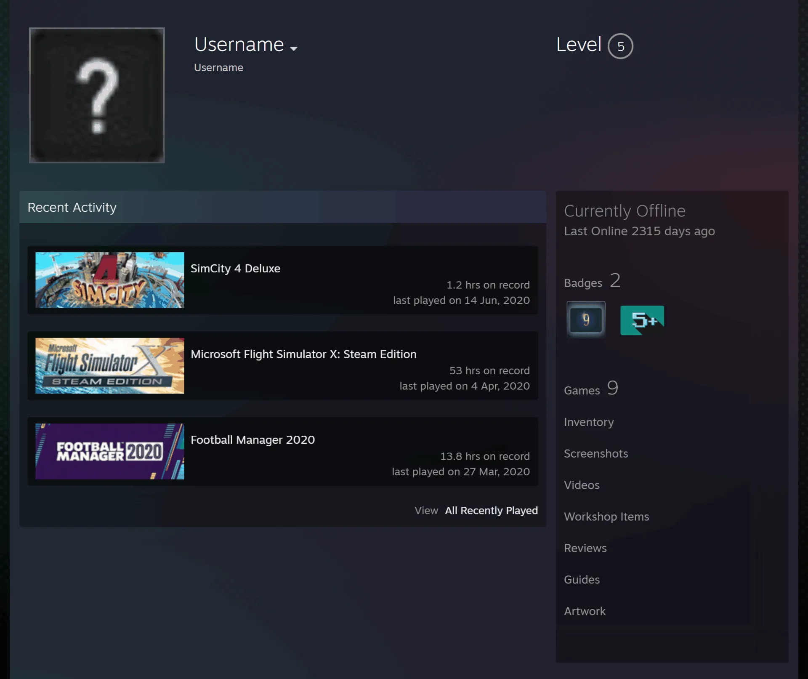The image size is (808, 679).
Task: Open the level 9 badge icon
Action: (586, 320)
